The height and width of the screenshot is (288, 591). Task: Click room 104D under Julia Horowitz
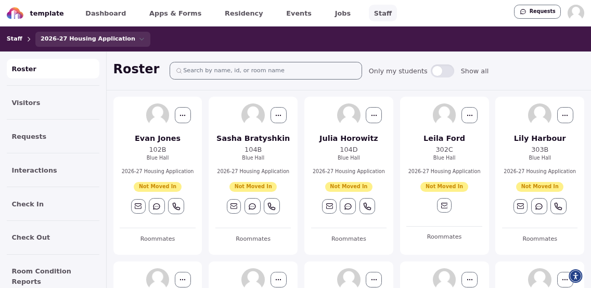point(349,149)
